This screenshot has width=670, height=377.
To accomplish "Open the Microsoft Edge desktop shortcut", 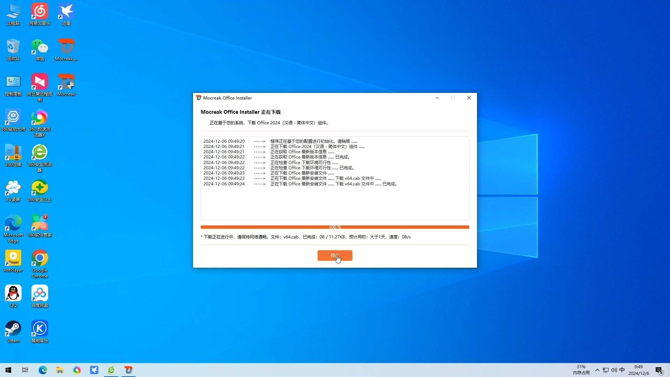I will [13, 229].
